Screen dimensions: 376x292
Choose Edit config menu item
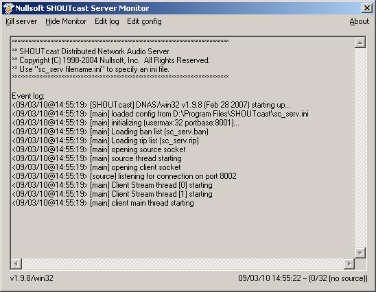pos(144,21)
